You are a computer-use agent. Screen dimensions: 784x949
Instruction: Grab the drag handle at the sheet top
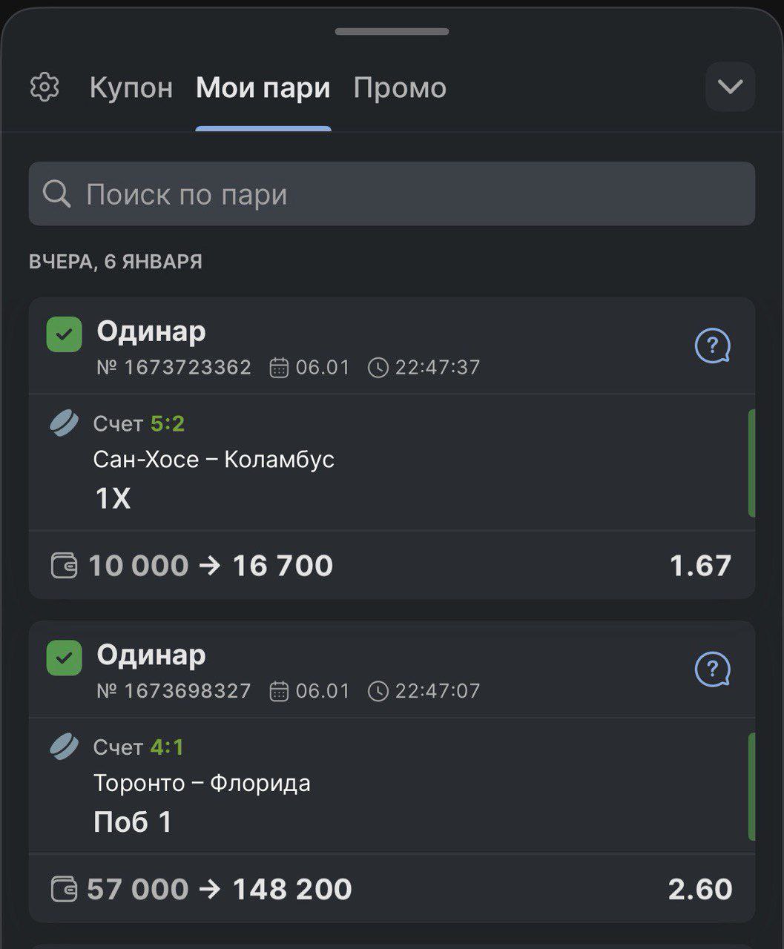392,32
